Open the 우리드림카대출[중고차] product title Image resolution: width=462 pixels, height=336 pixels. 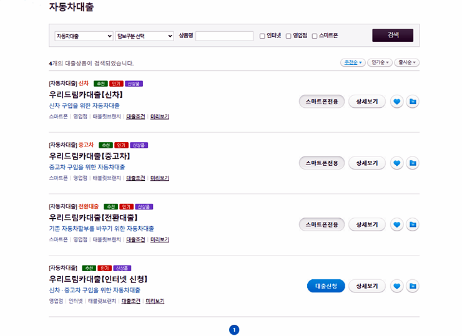pos(89,156)
